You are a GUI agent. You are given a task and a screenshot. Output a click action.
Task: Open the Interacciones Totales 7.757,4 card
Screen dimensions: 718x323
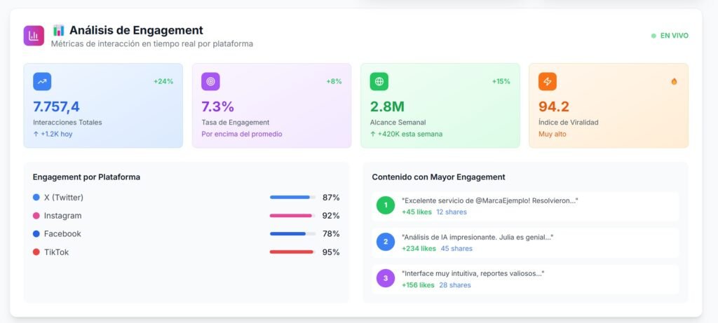pyautogui.click(x=103, y=106)
